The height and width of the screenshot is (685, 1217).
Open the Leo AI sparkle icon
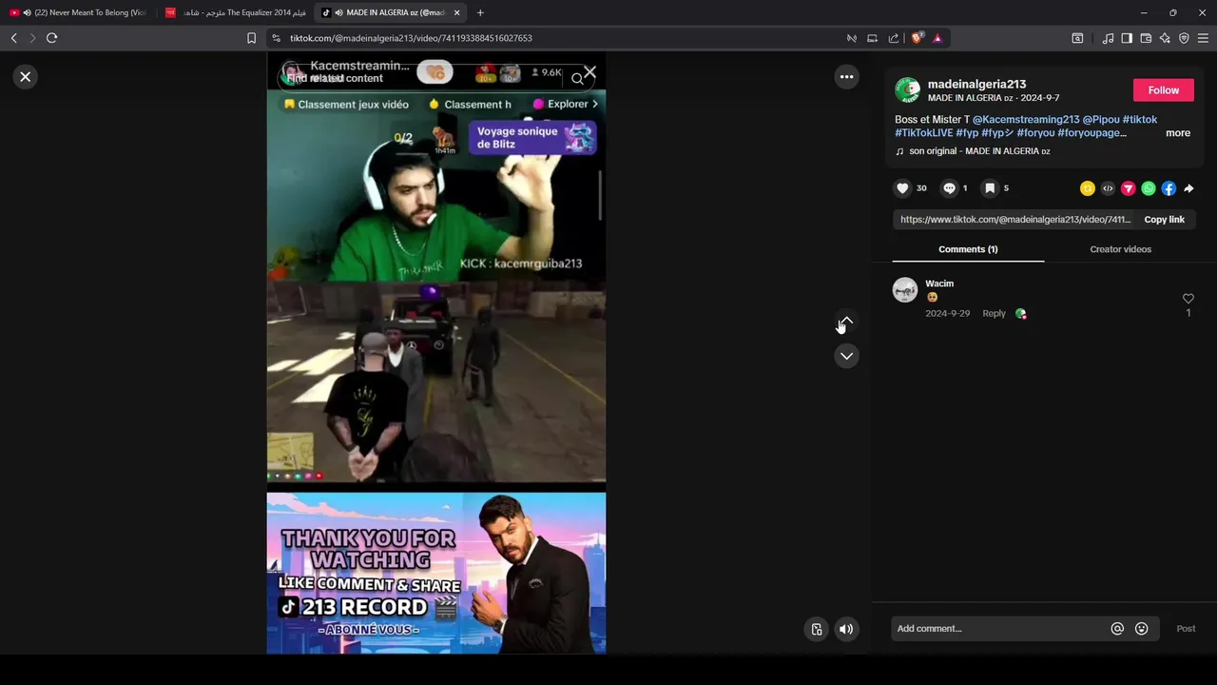tap(1165, 38)
